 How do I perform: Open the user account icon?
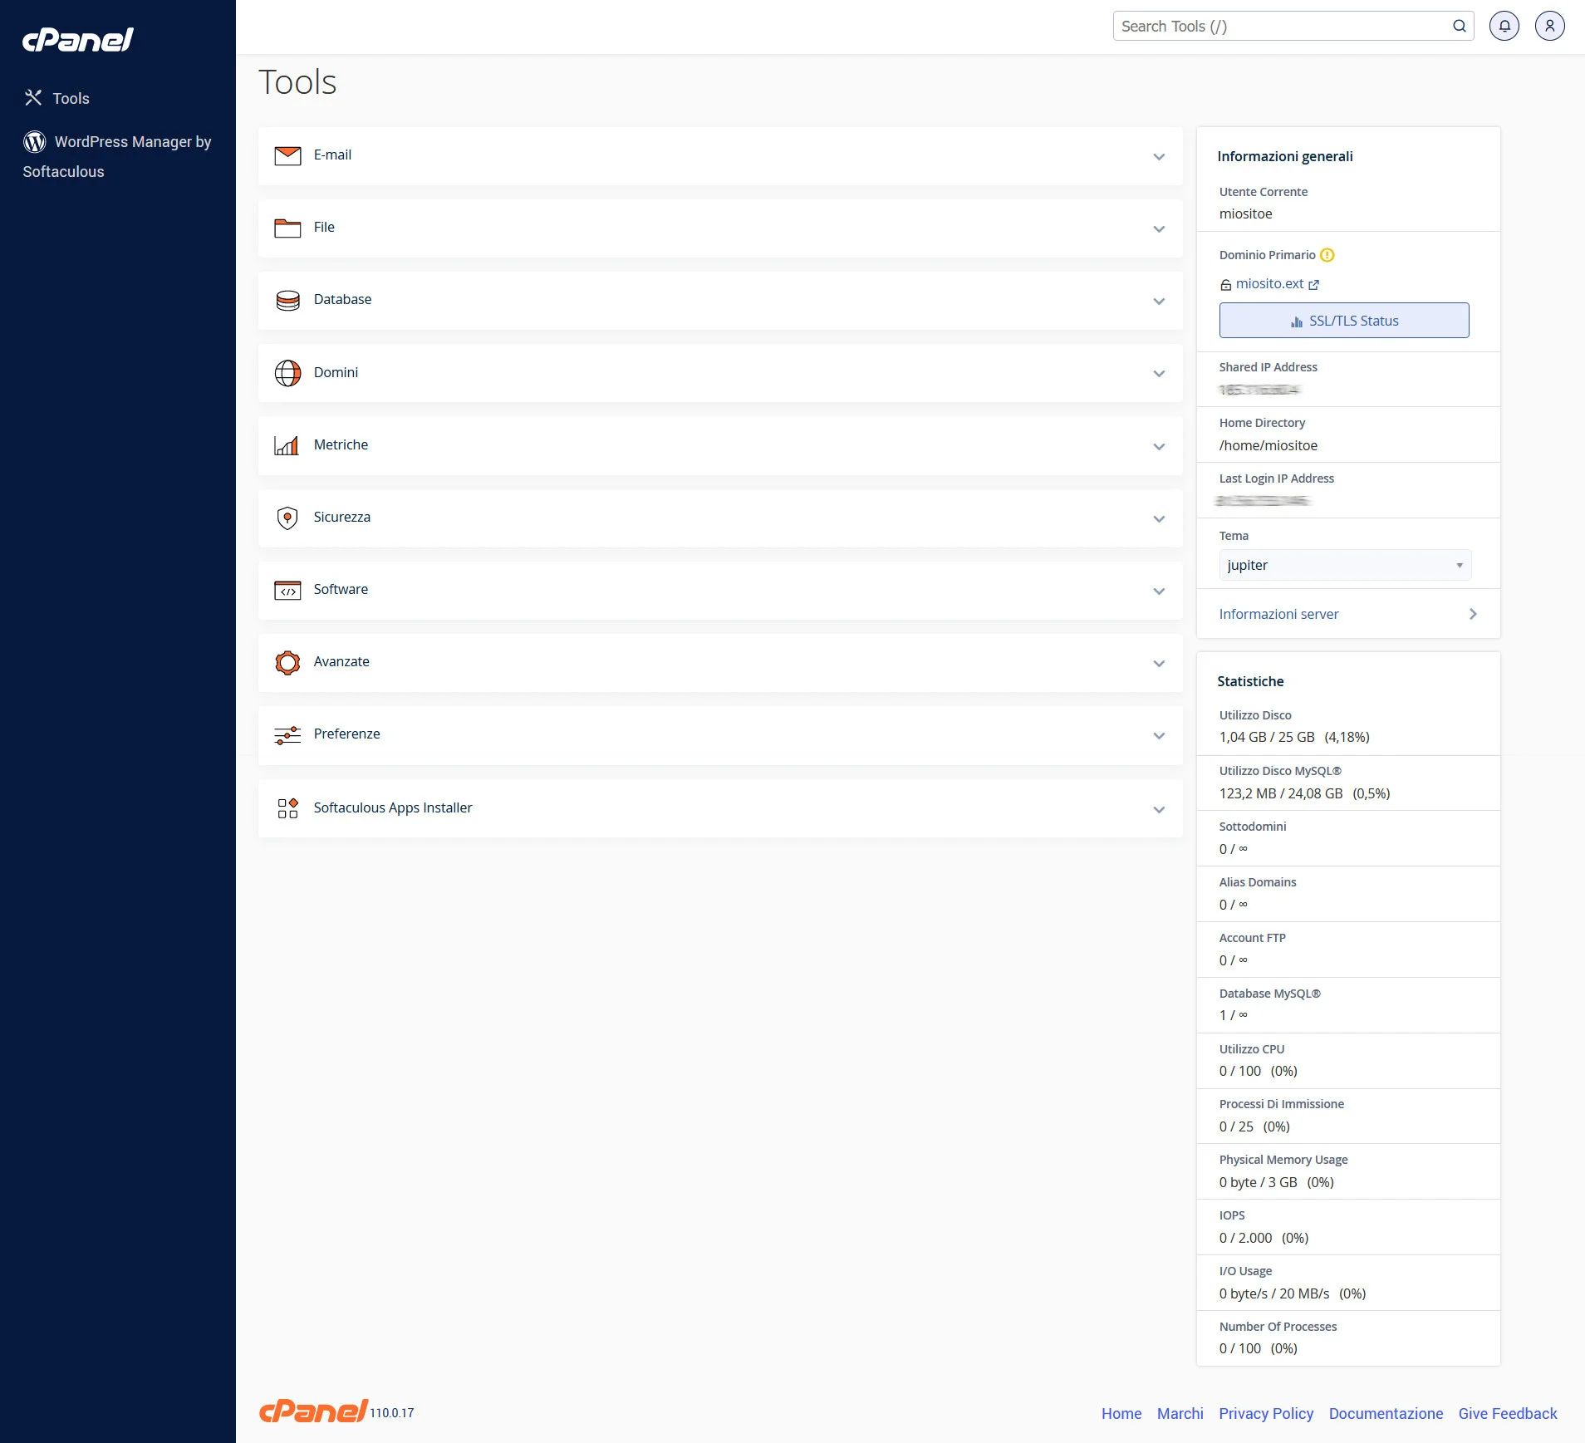coord(1550,26)
